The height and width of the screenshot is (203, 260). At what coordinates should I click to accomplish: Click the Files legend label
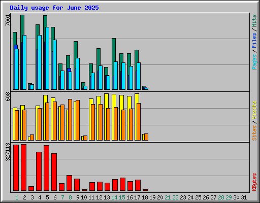pos(254,40)
